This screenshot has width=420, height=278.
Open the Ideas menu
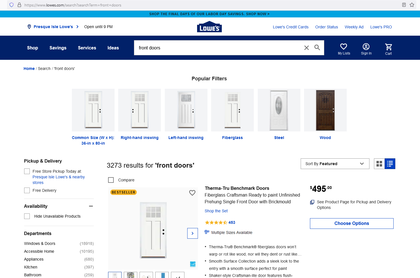113,48
